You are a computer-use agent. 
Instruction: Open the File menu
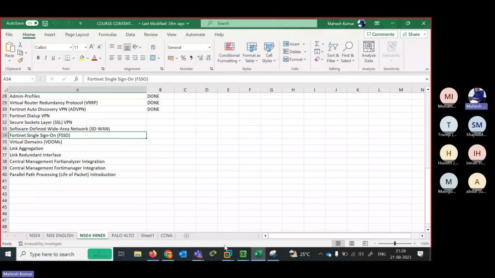click(x=9, y=35)
